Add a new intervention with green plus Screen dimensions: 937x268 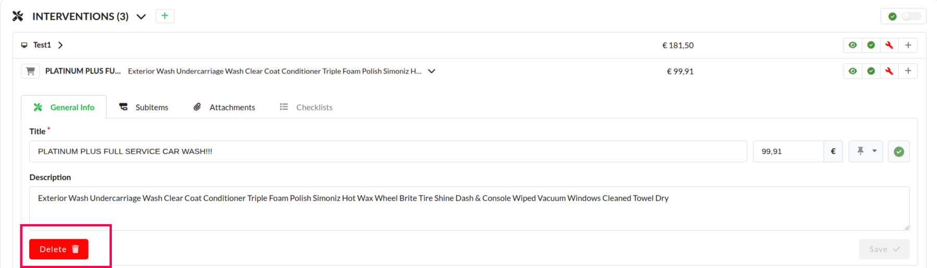165,16
